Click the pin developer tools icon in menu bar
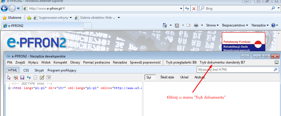Viewport: 281px width, 116px height. point(276,63)
